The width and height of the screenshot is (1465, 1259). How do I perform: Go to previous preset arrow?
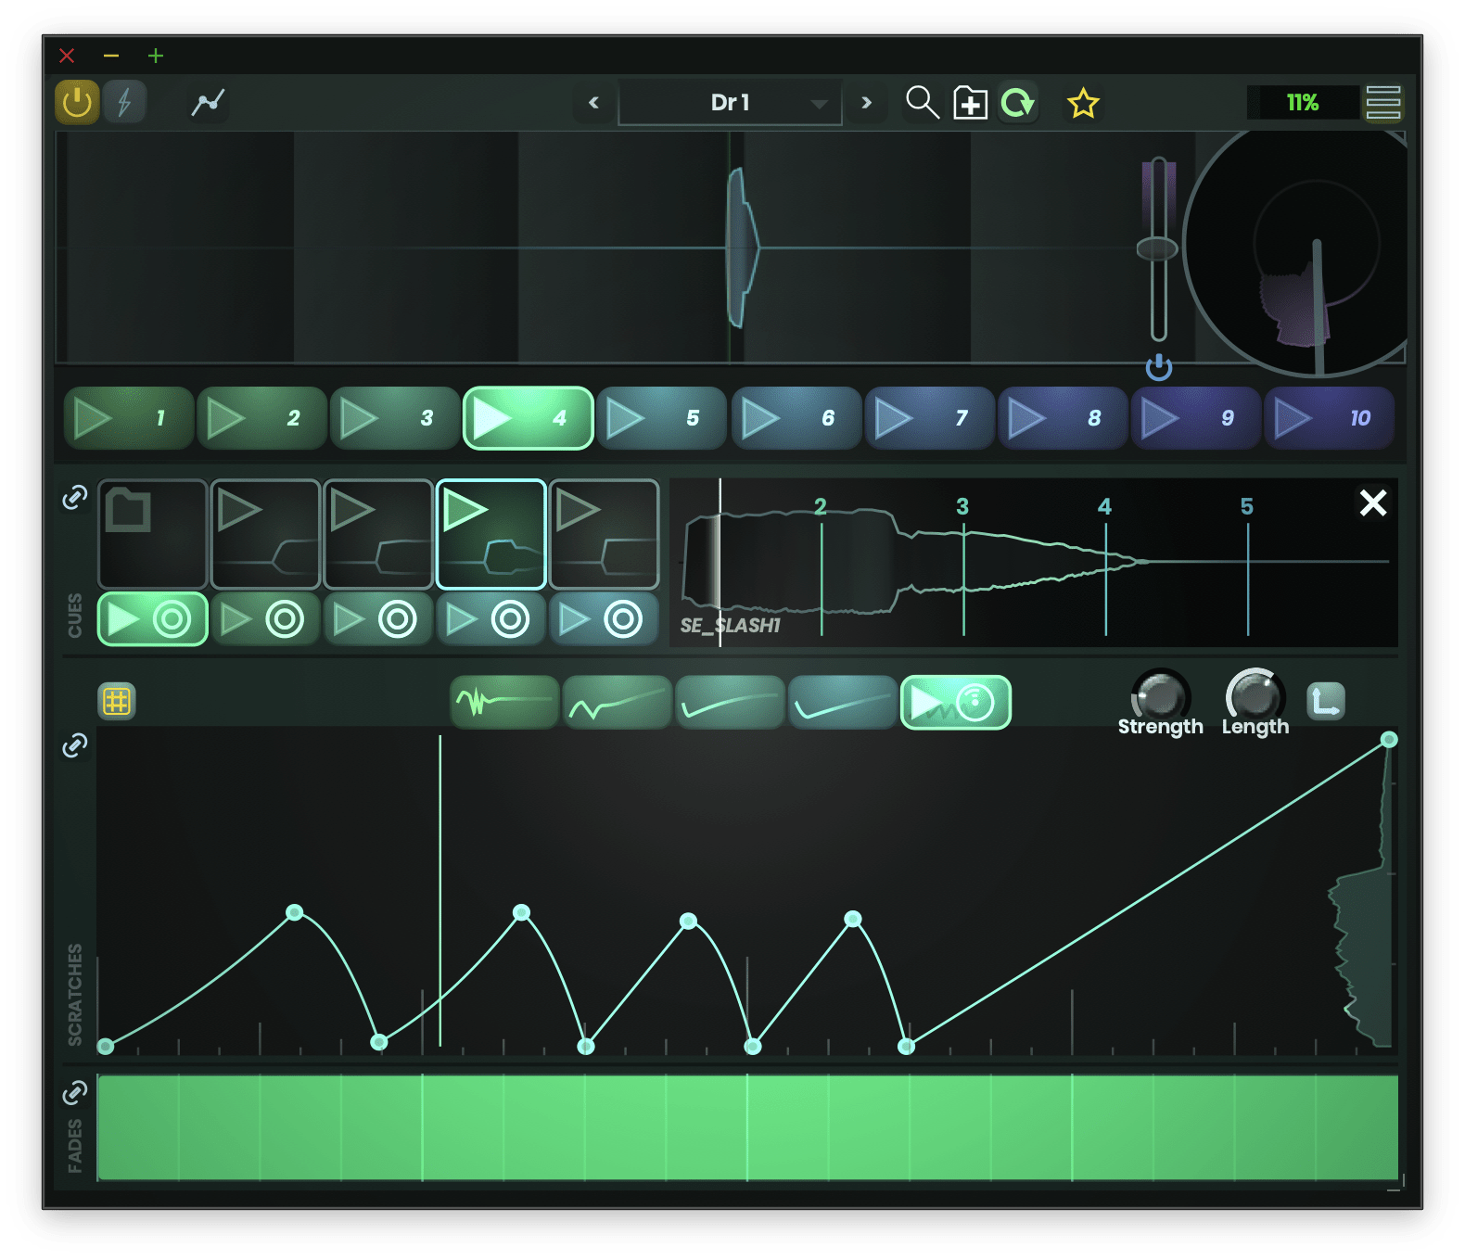tap(593, 103)
